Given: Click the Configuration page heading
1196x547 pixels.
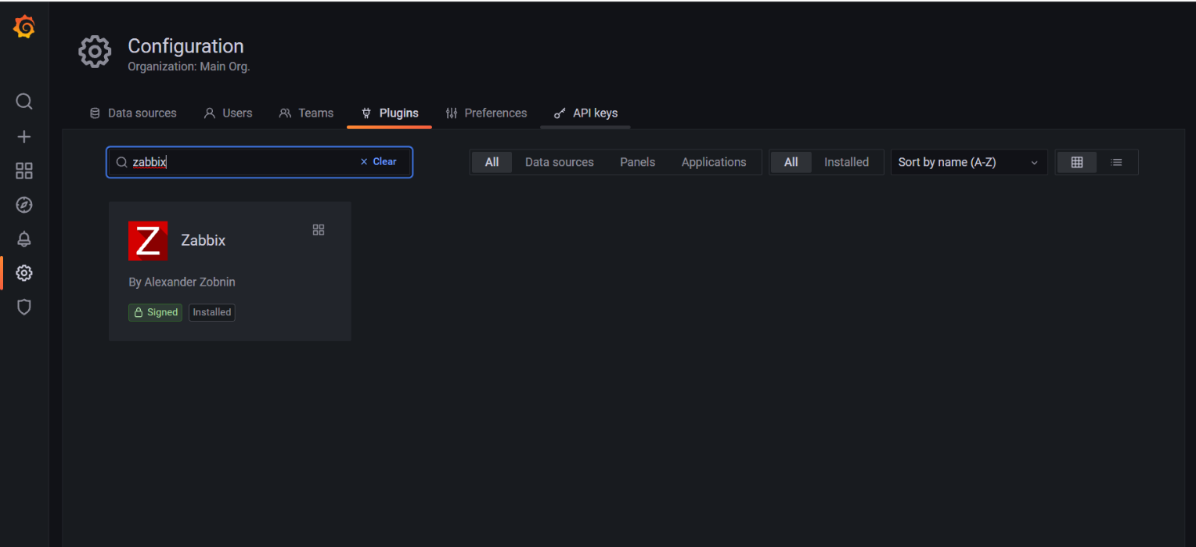Looking at the screenshot, I should [186, 46].
